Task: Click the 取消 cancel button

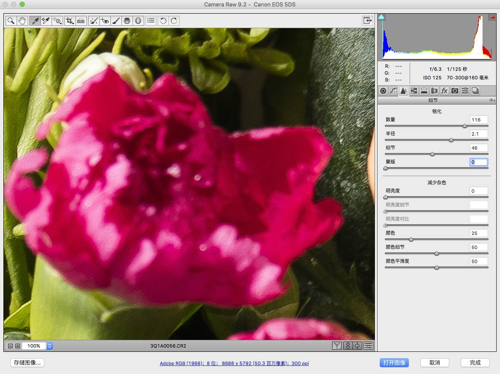Action: click(435, 363)
